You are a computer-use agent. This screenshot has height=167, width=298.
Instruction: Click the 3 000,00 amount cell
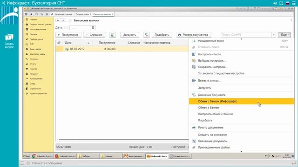tap(110, 49)
